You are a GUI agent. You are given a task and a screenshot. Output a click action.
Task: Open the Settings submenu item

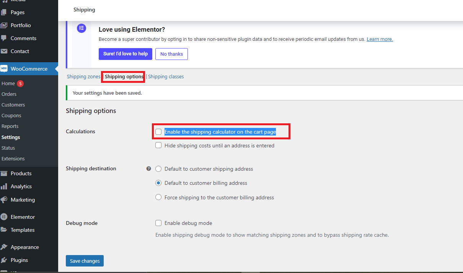(x=11, y=137)
